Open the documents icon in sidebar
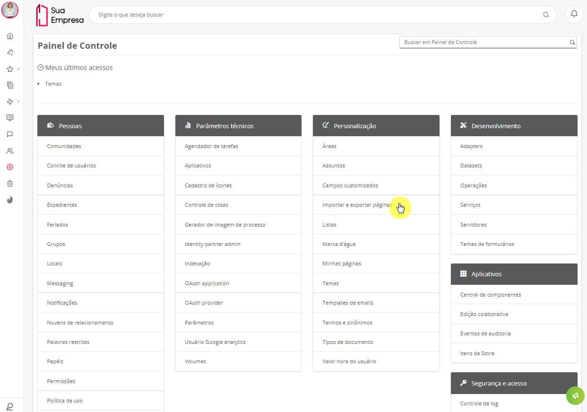The height and width of the screenshot is (412, 587). (10, 85)
